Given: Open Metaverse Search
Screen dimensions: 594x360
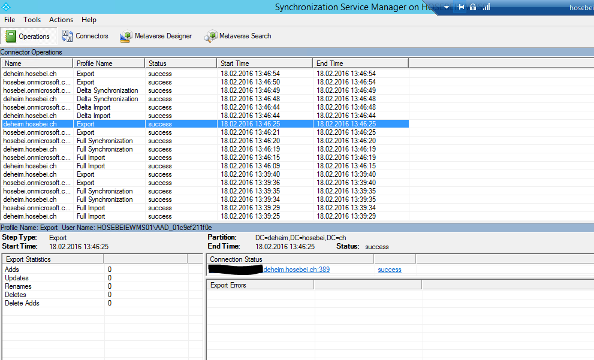Looking at the screenshot, I should tap(237, 36).
